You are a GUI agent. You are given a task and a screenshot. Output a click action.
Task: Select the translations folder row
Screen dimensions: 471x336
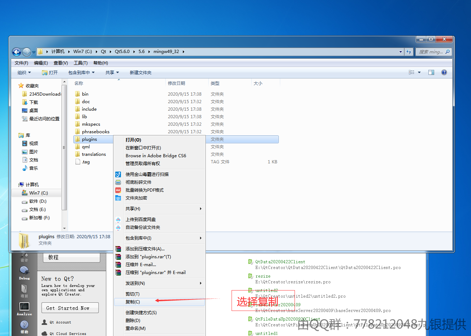click(176, 154)
